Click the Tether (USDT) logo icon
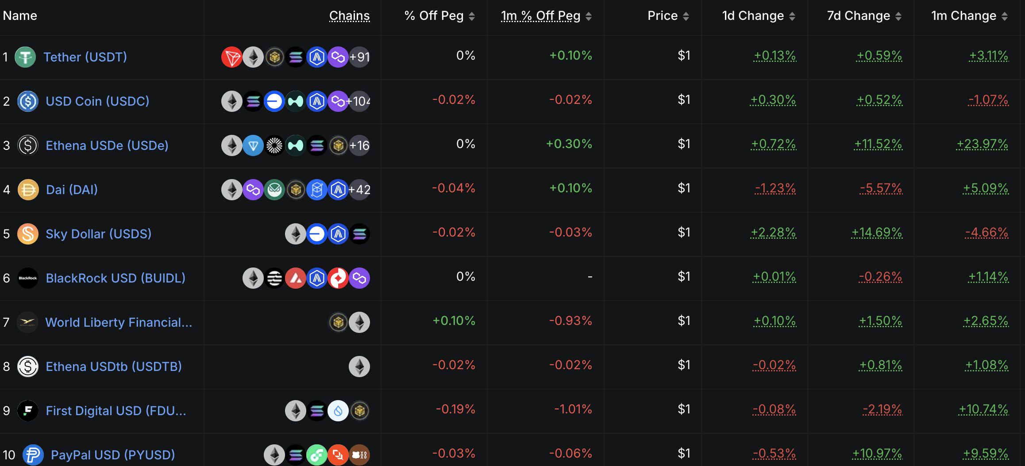The width and height of the screenshot is (1025, 466). tap(25, 57)
